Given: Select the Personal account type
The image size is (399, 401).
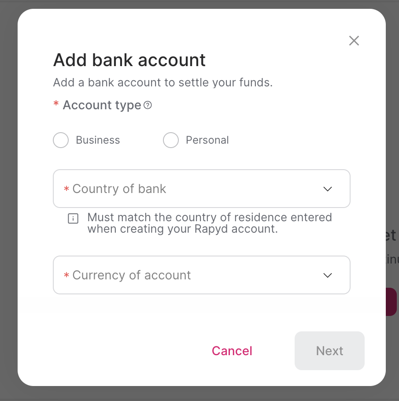Looking at the screenshot, I should (171, 140).
